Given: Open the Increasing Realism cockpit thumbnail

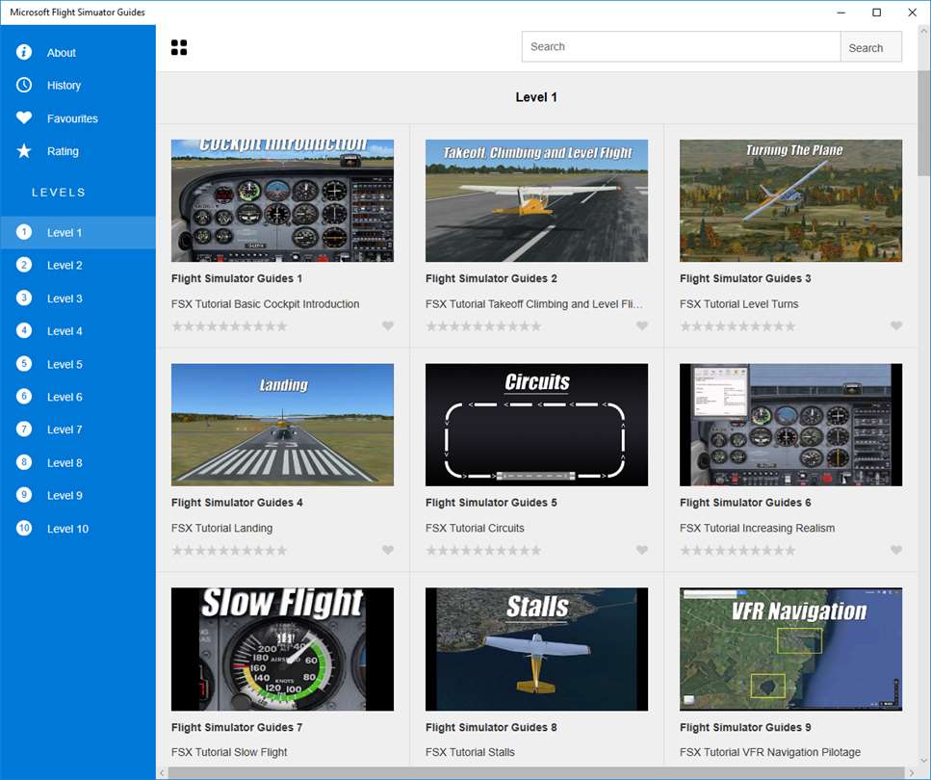Looking at the screenshot, I should [790, 425].
